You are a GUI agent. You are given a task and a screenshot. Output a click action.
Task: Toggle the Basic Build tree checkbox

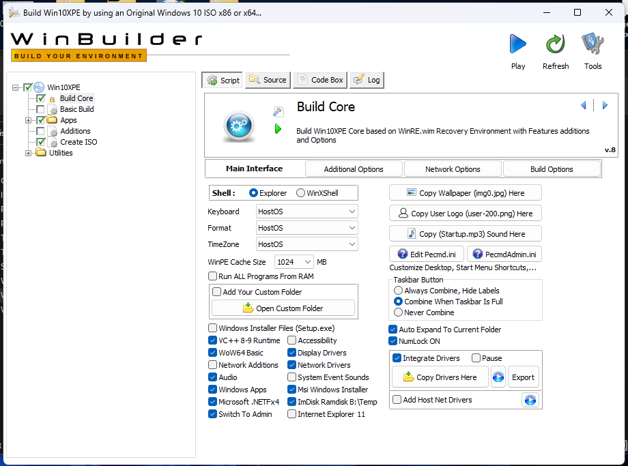point(40,109)
